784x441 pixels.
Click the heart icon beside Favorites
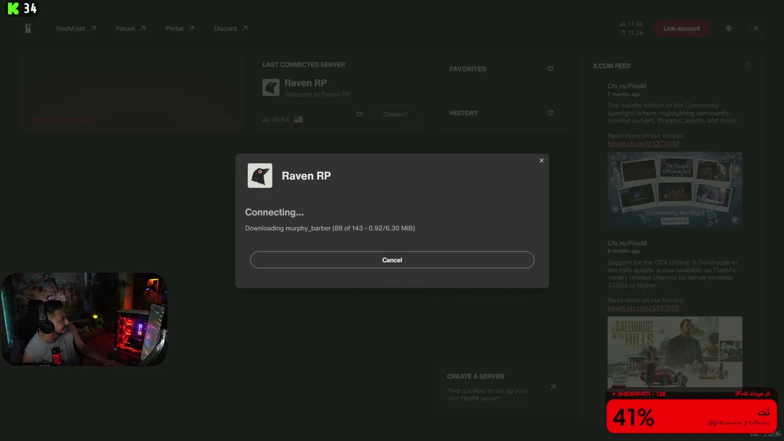point(550,69)
